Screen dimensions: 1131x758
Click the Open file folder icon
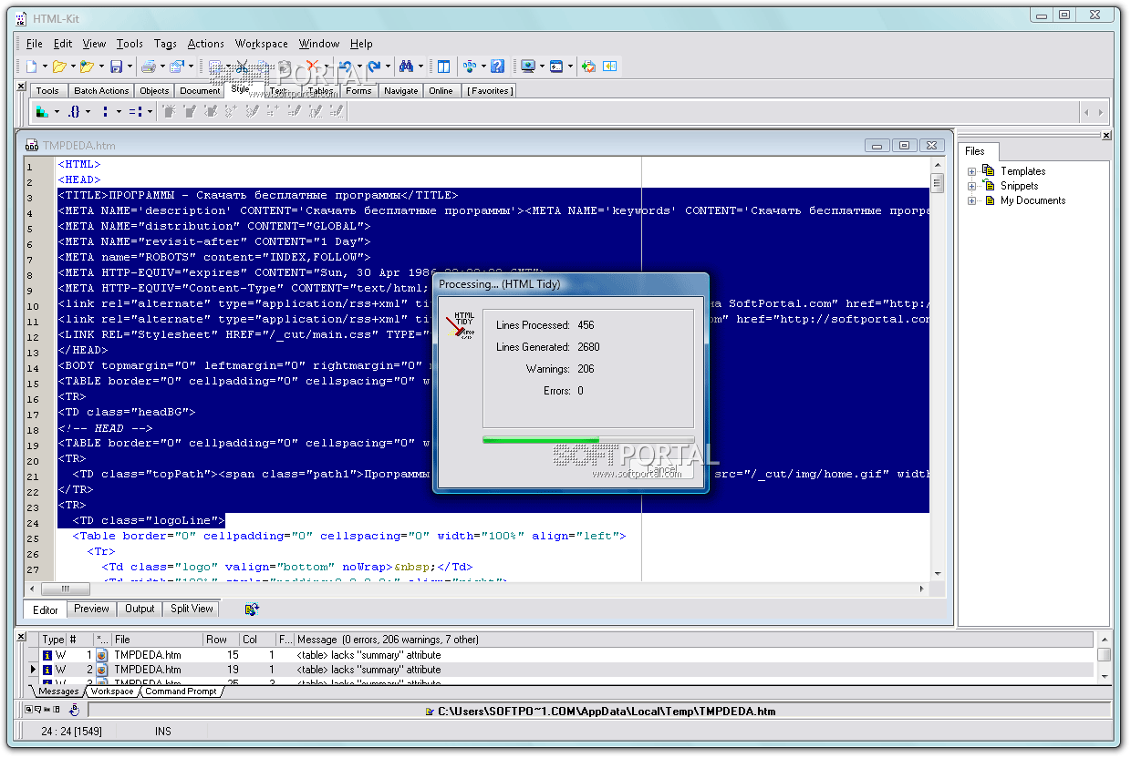[x=59, y=67]
